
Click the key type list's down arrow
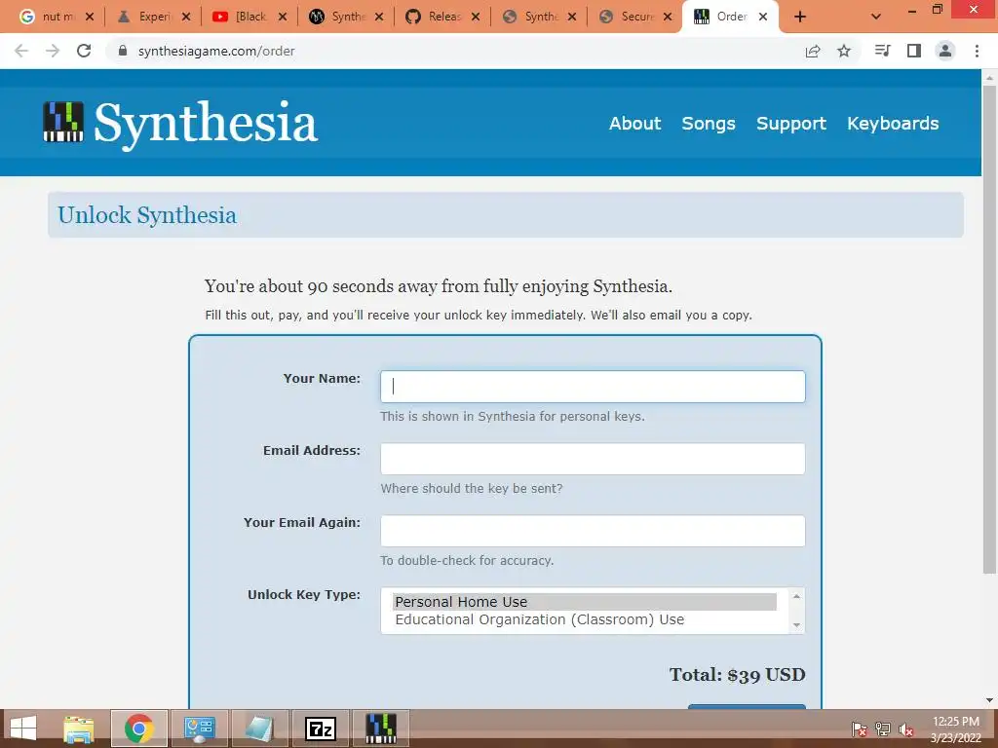pyautogui.click(x=796, y=625)
